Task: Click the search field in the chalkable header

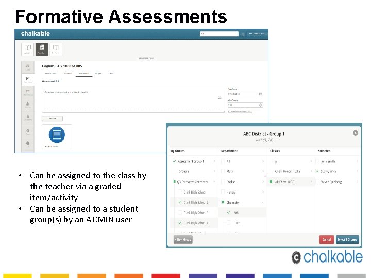Action: point(220,34)
